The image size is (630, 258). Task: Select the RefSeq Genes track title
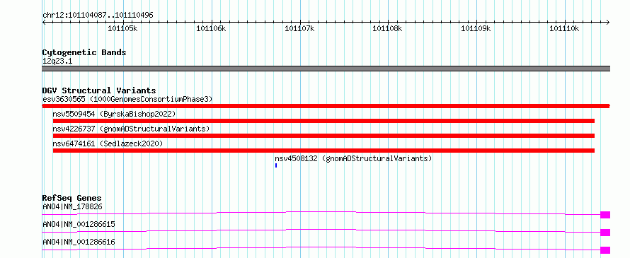tap(72, 198)
